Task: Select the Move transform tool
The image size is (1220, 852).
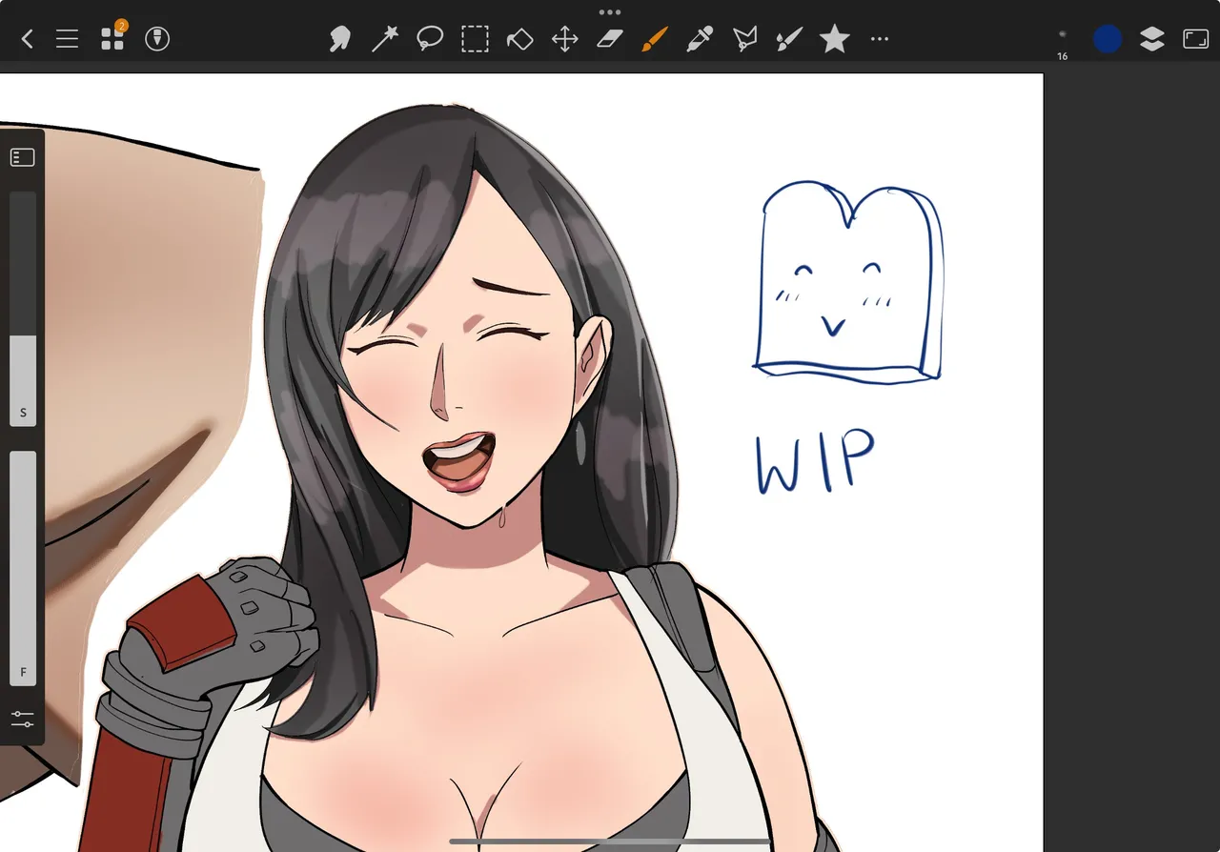Action: (565, 39)
